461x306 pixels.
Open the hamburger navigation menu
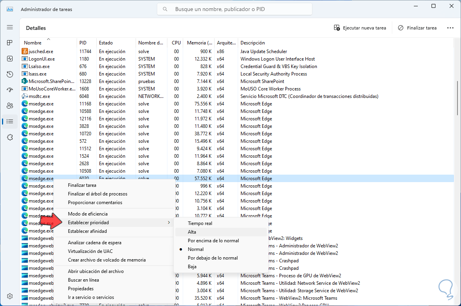click(x=10, y=28)
